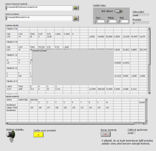This screenshot has height=151, width=156.
Task: Click down arrow of student table vertical scrollbar
Action: click(x=146, y=121)
